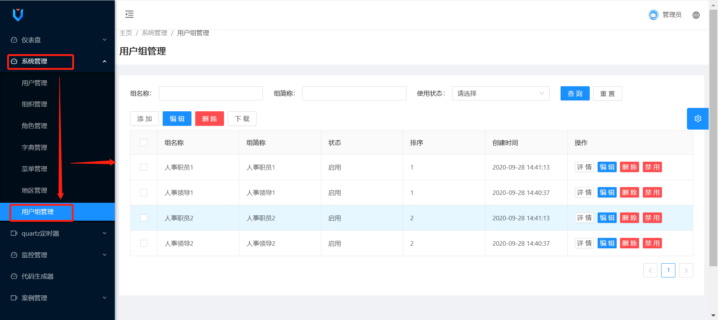
Task: Click the 下载 download button
Action: 242,119
